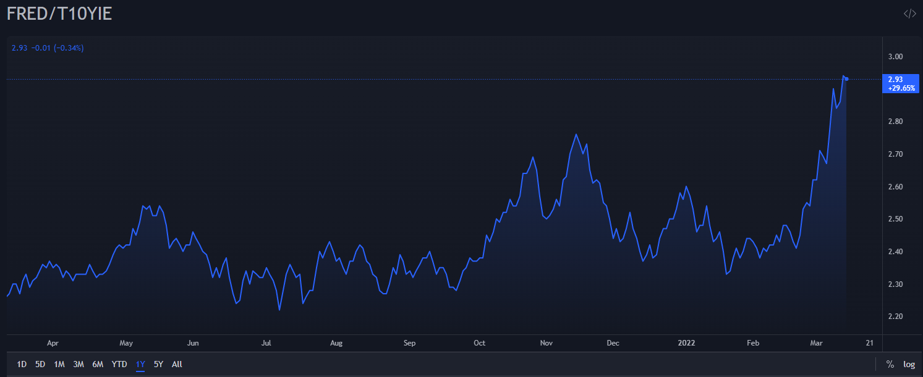Select the 5D time range
Image resolution: width=923 pixels, height=377 pixels.
coord(40,364)
